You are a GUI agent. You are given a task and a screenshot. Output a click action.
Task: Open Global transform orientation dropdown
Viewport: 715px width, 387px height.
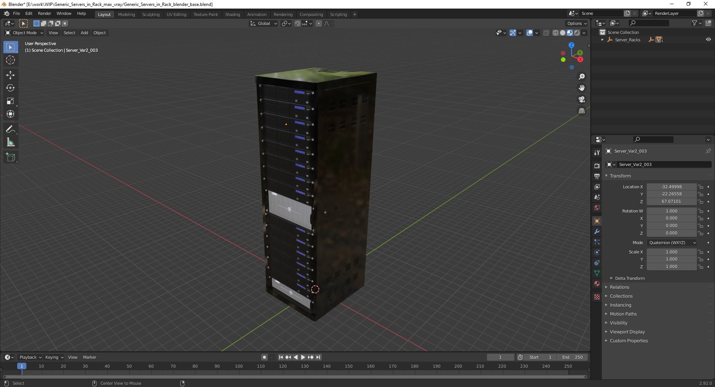[x=263, y=23]
